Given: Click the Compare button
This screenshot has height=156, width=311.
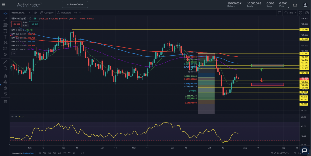Looking at the screenshot, I should (47, 13).
